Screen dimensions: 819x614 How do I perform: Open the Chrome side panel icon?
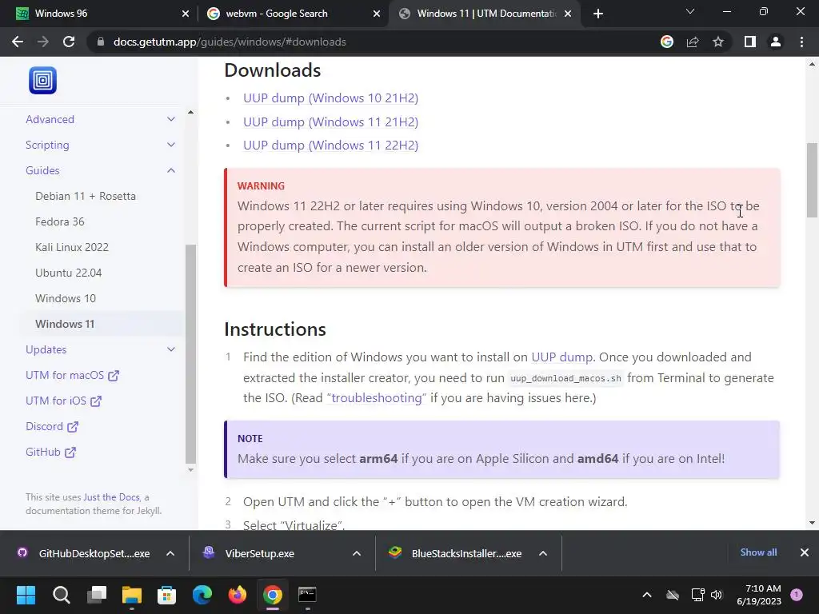(750, 42)
